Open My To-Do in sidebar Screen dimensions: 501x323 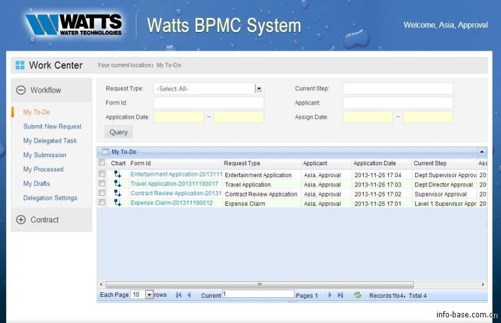point(36,112)
